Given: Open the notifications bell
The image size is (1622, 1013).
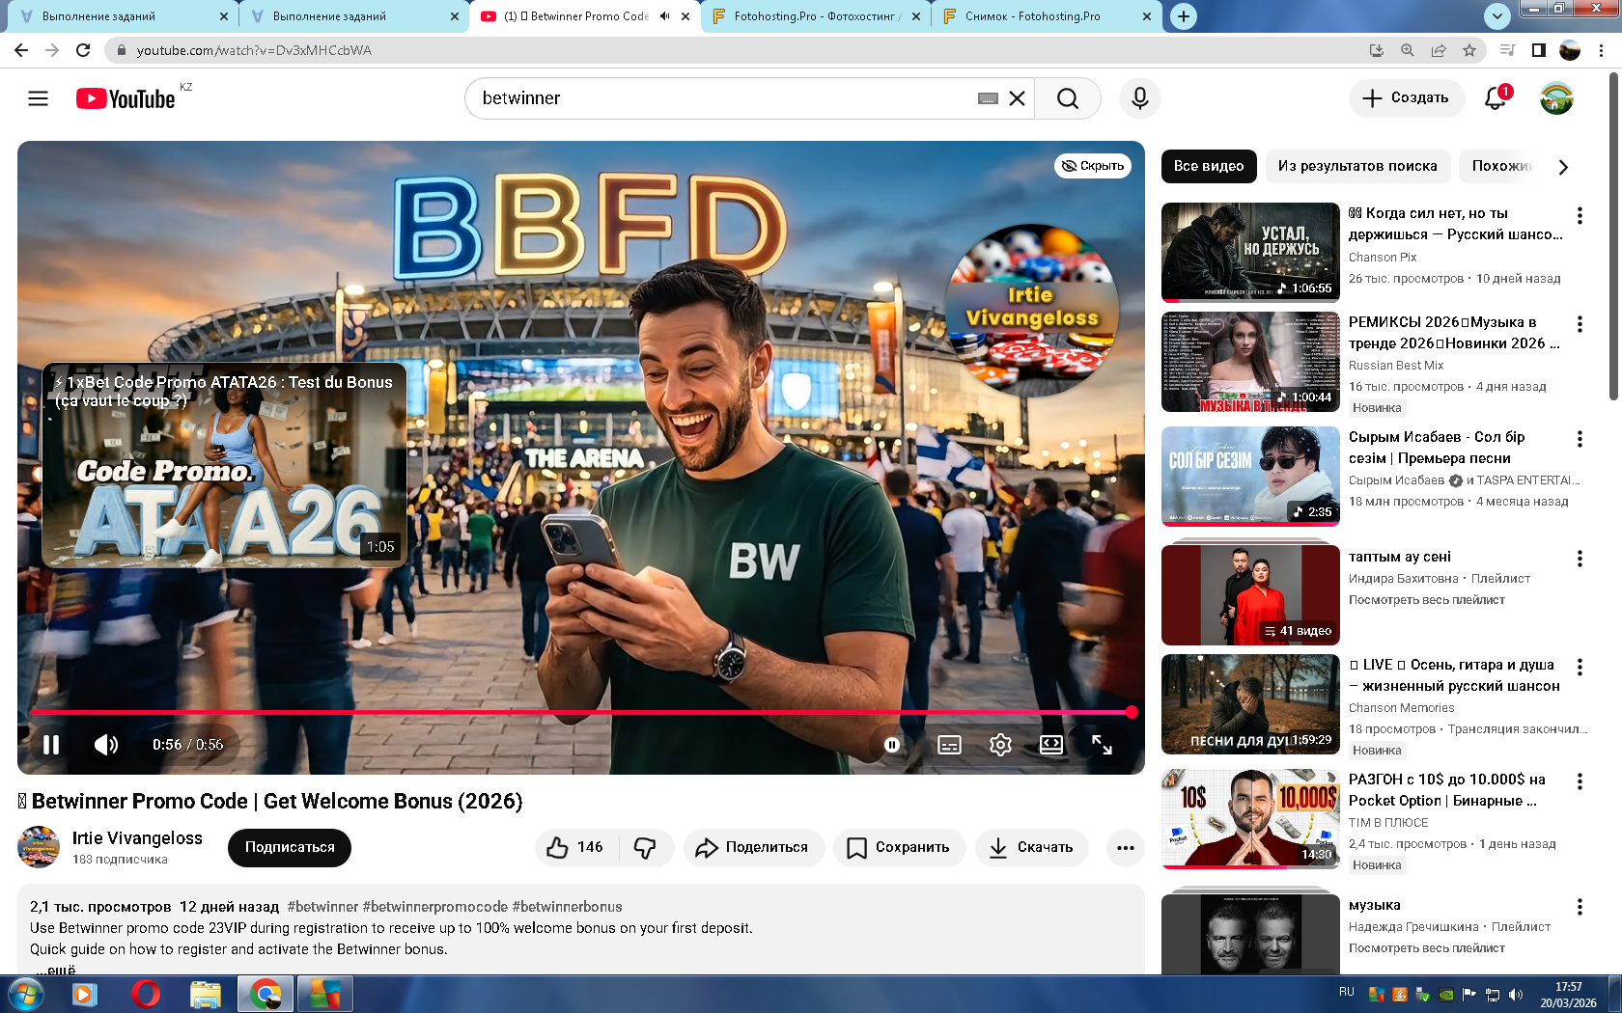Looking at the screenshot, I should pos(1496,98).
